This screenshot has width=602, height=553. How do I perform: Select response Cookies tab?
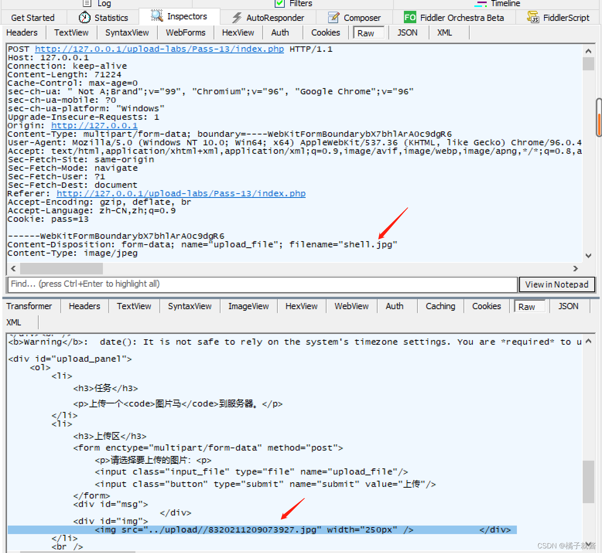click(486, 306)
